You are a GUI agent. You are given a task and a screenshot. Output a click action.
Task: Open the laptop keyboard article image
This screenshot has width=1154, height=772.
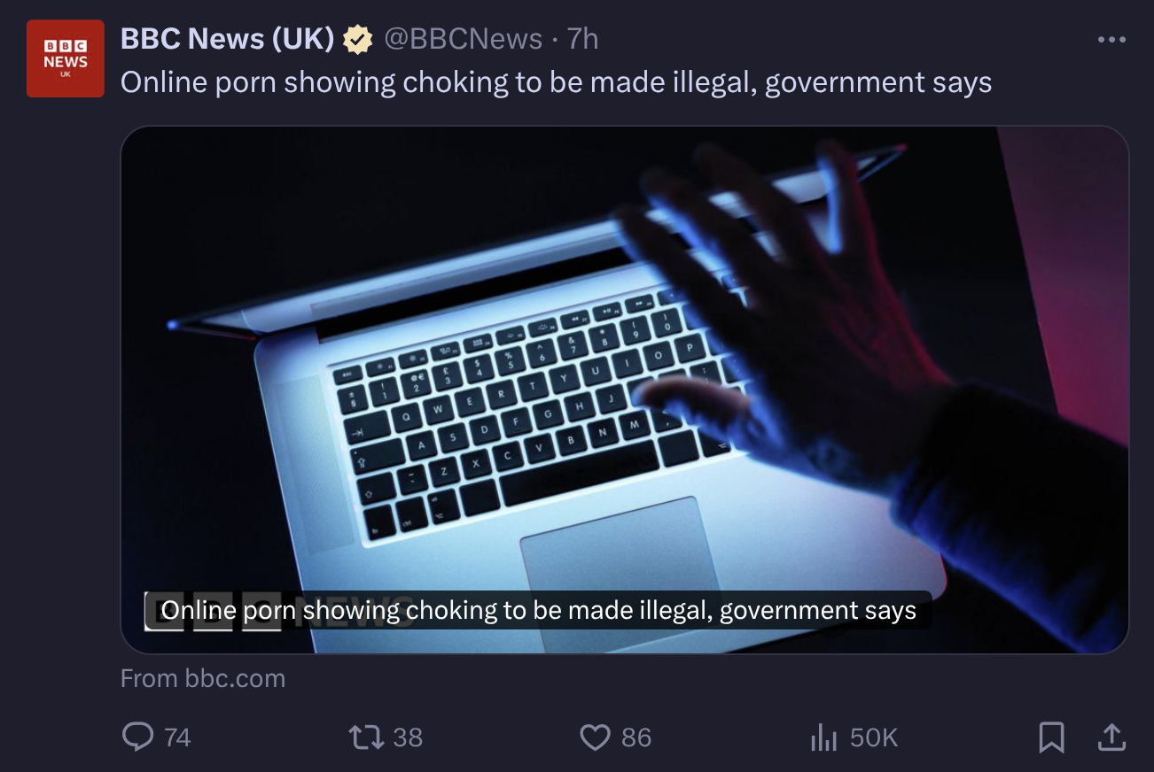[624, 390]
